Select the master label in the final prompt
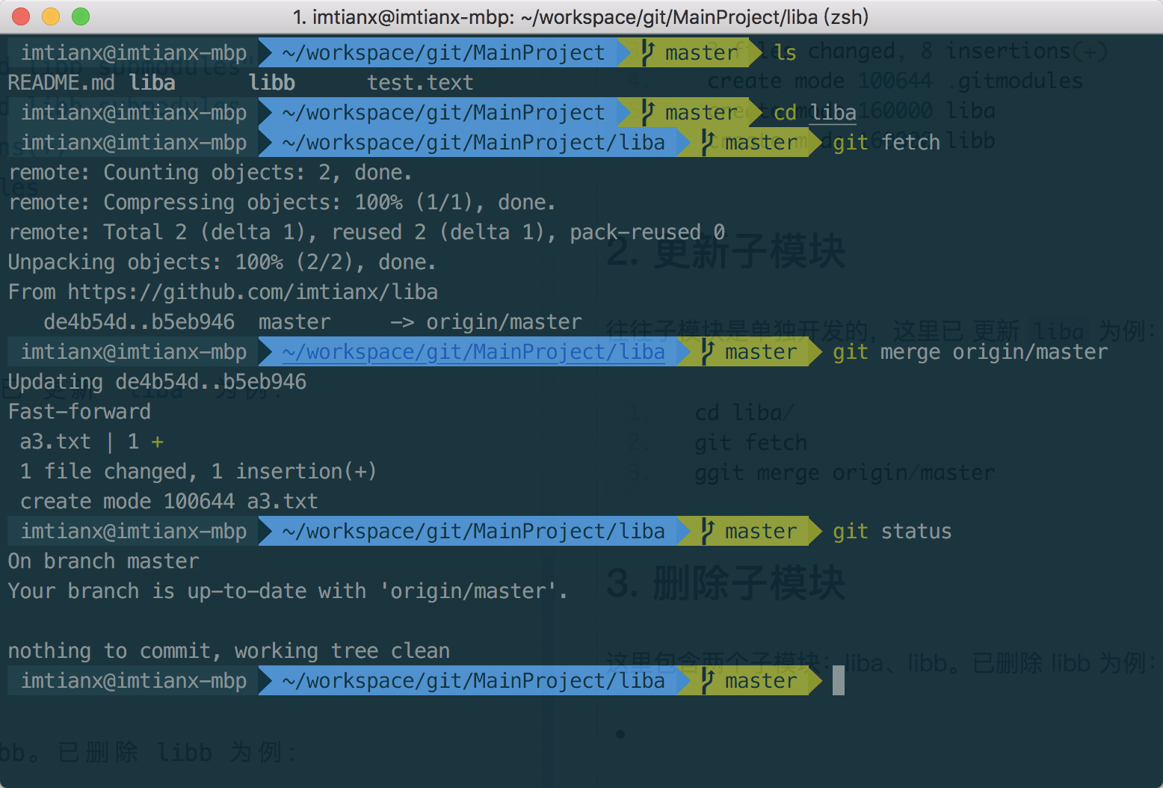This screenshot has width=1163, height=788. point(761,680)
